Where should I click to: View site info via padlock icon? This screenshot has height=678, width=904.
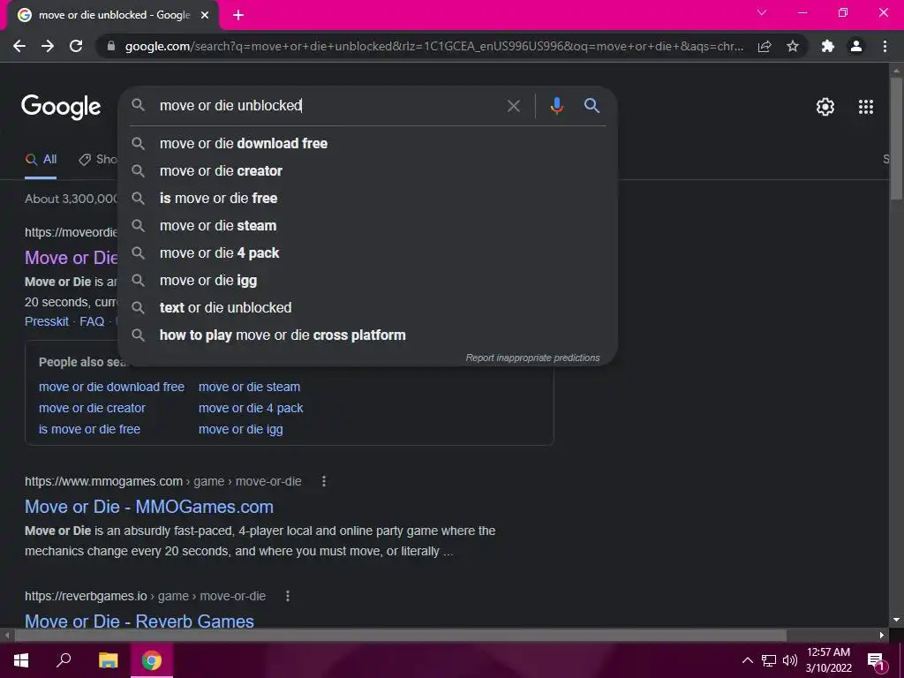110,46
